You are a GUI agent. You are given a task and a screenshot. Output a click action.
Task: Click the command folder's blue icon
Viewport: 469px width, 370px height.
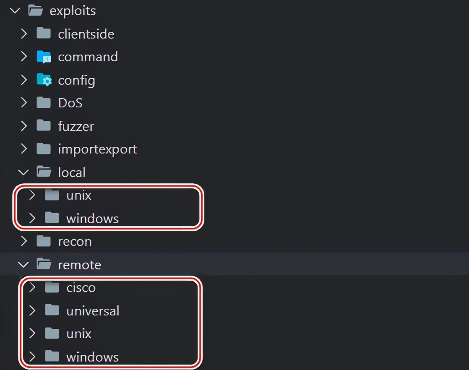click(x=44, y=57)
